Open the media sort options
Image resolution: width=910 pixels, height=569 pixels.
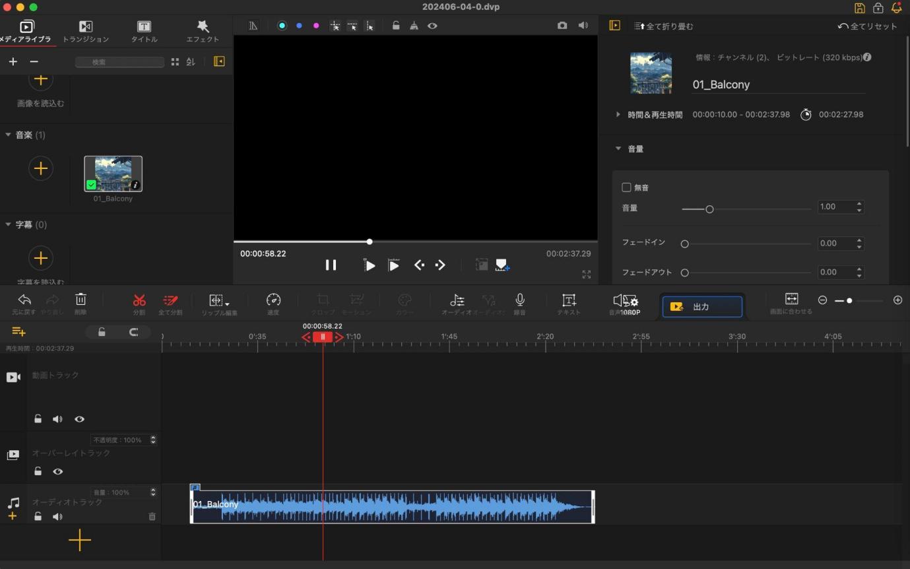[x=191, y=61]
